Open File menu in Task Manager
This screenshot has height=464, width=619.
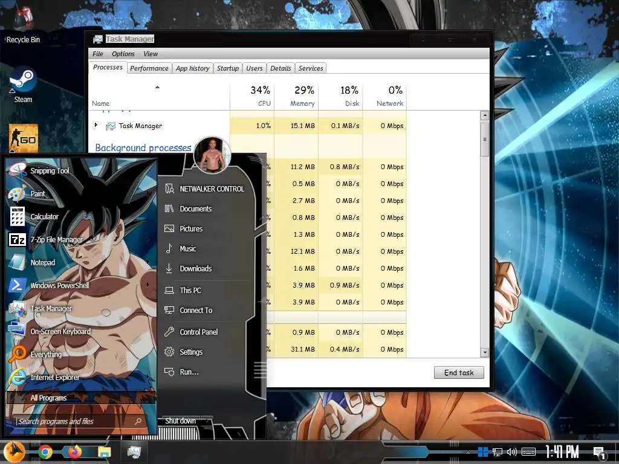click(x=97, y=54)
